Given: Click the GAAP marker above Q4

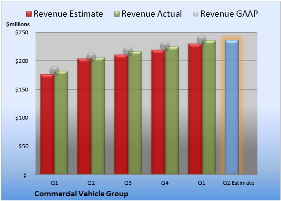Looking at the screenshot, I should 165,46.
